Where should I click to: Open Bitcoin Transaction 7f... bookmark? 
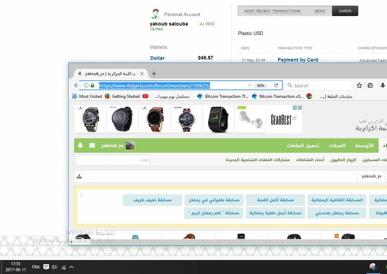pos(223,96)
